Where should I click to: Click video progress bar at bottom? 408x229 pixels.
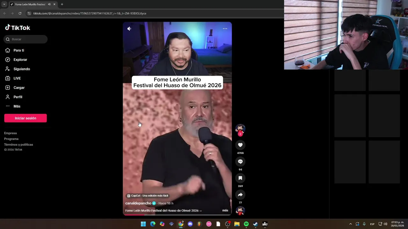[x=177, y=215]
